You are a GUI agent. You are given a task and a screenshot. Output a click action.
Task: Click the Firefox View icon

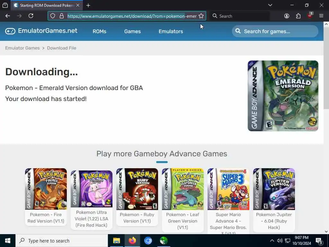[5, 5]
